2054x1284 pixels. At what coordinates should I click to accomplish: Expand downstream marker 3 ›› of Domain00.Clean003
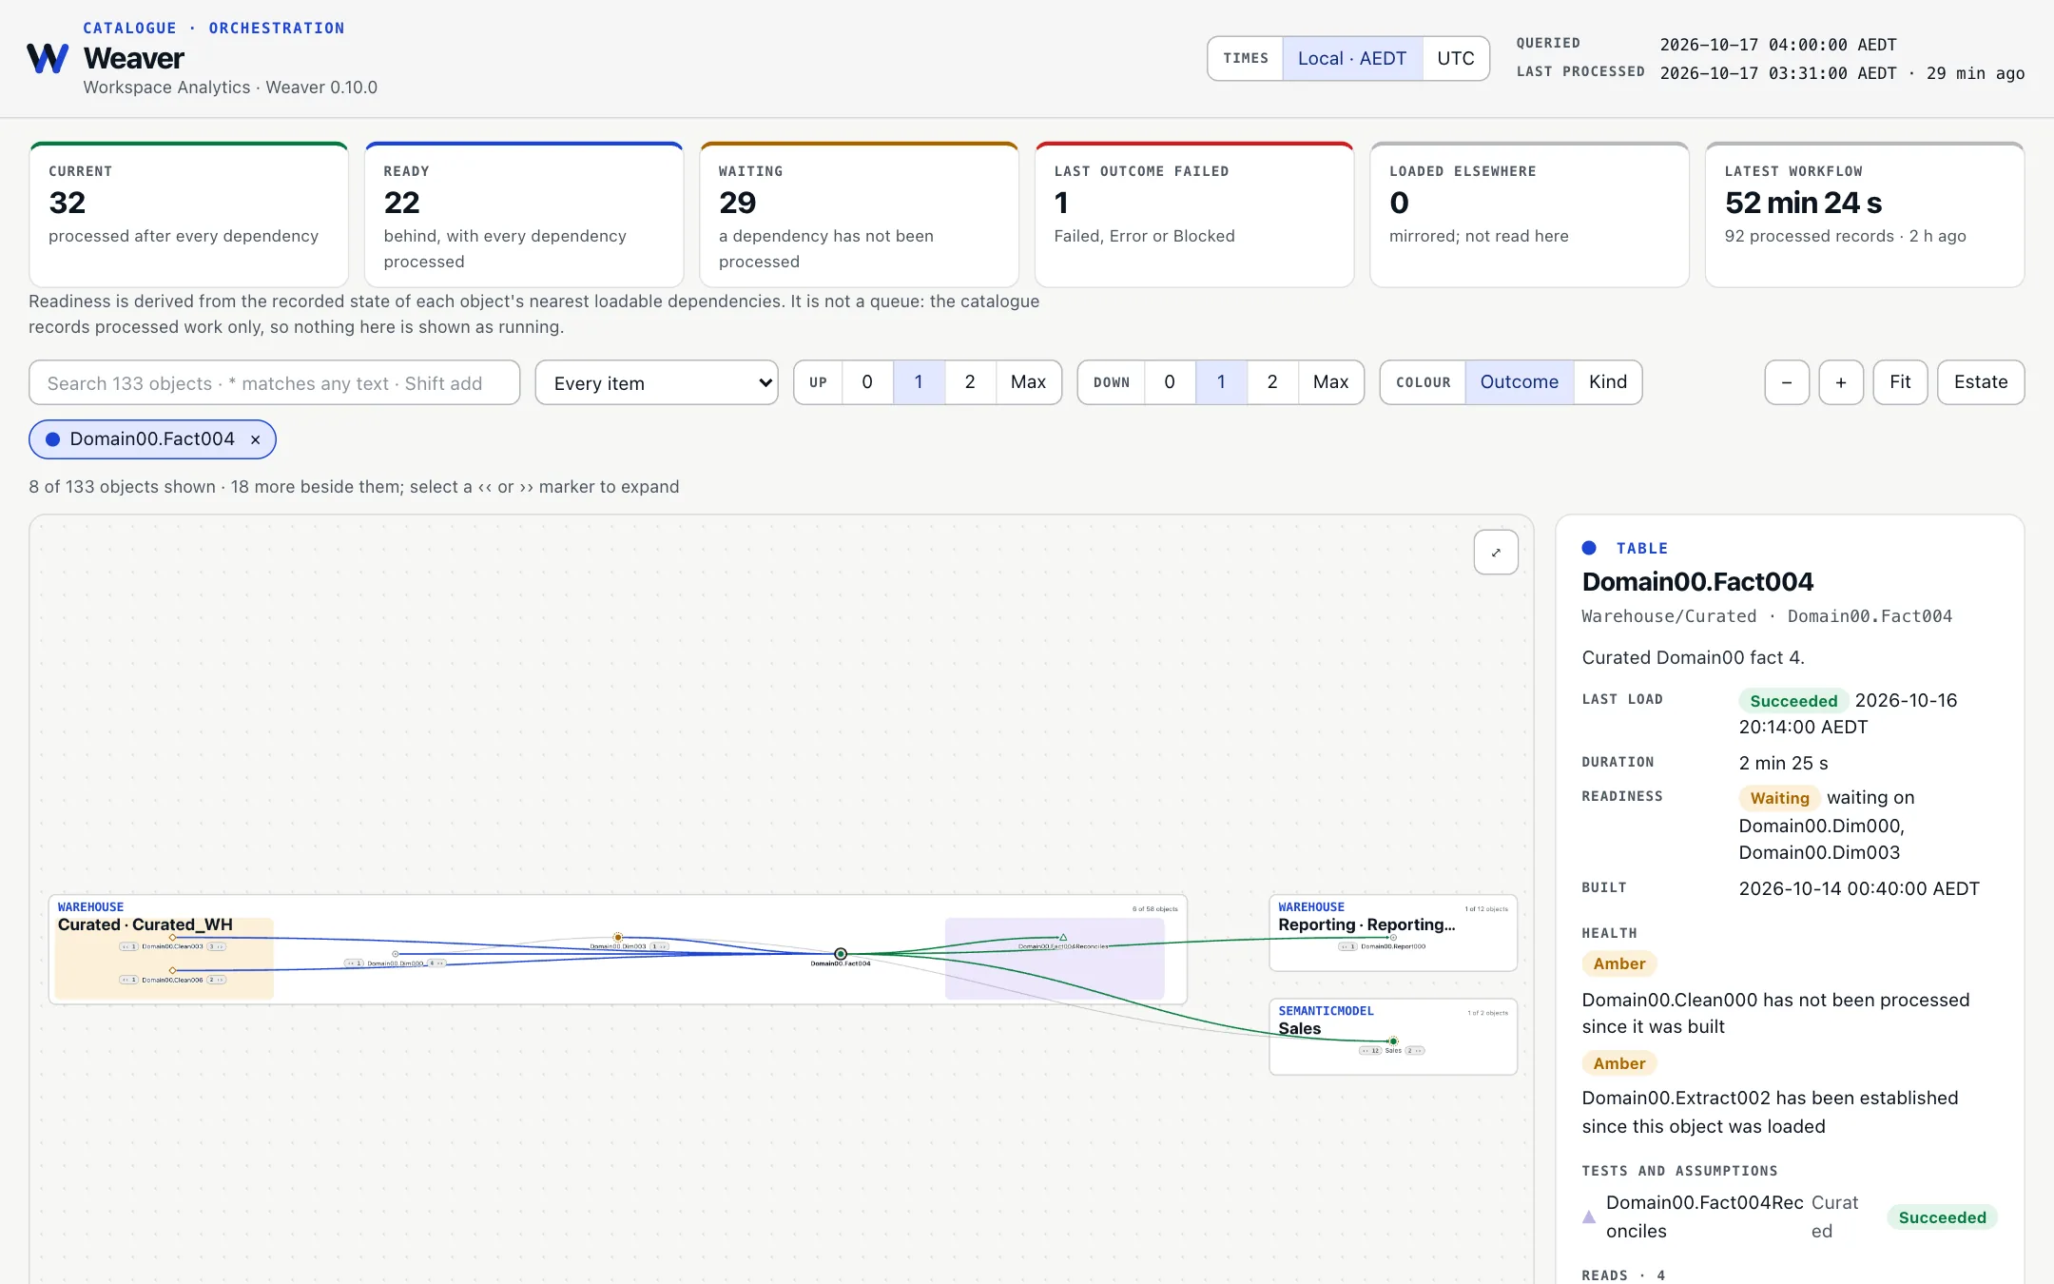point(217,946)
